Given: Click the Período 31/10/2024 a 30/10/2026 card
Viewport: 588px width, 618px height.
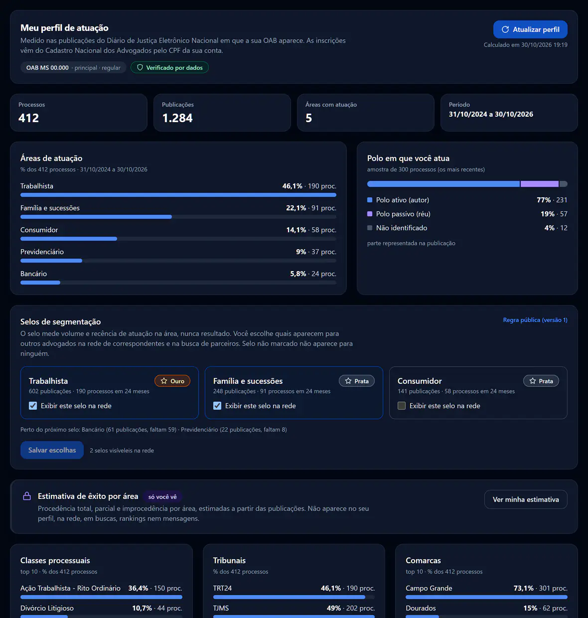Looking at the screenshot, I should (509, 113).
